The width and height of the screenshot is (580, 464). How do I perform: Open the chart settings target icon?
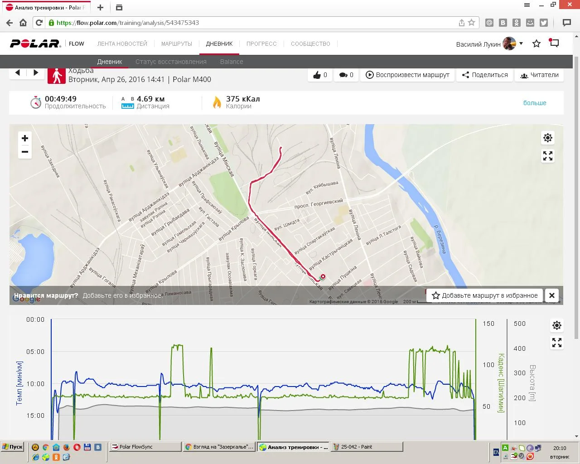click(x=557, y=325)
